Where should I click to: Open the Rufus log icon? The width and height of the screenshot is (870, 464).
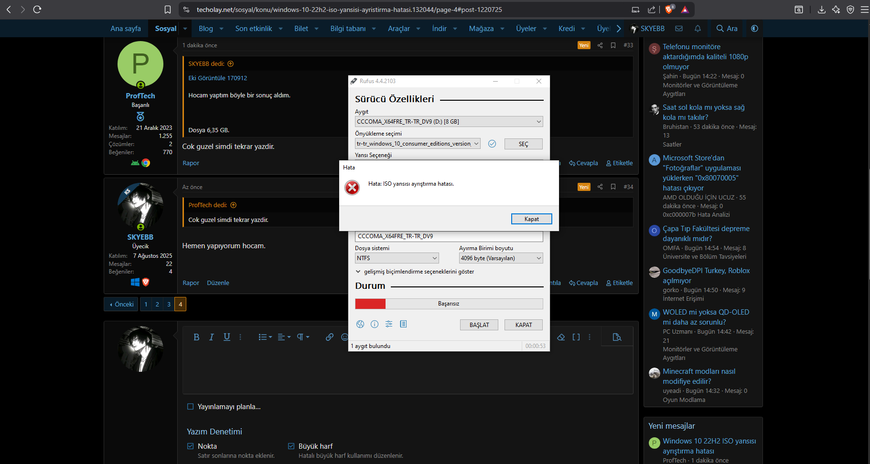point(403,324)
